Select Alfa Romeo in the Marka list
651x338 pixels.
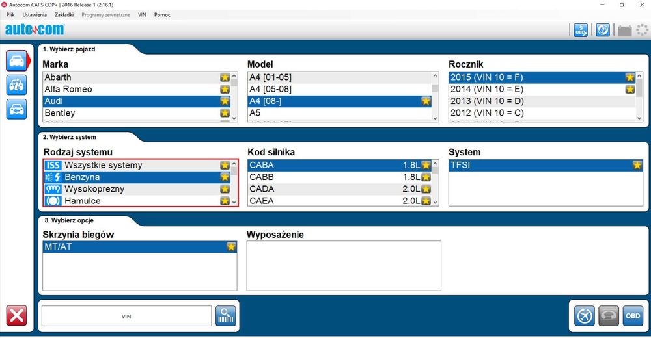pyautogui.click(x=137, y=89)
